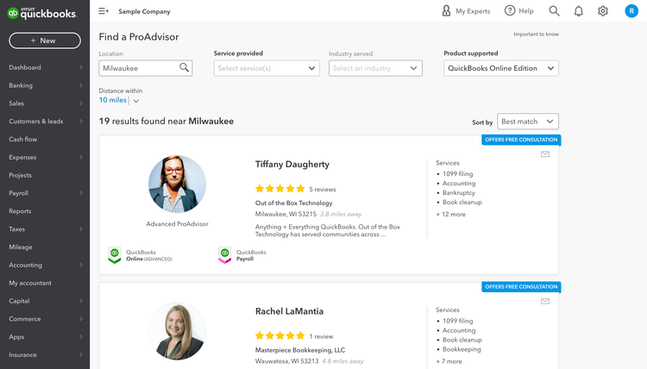Go to Cash flow in sidebar

[23, 139]
